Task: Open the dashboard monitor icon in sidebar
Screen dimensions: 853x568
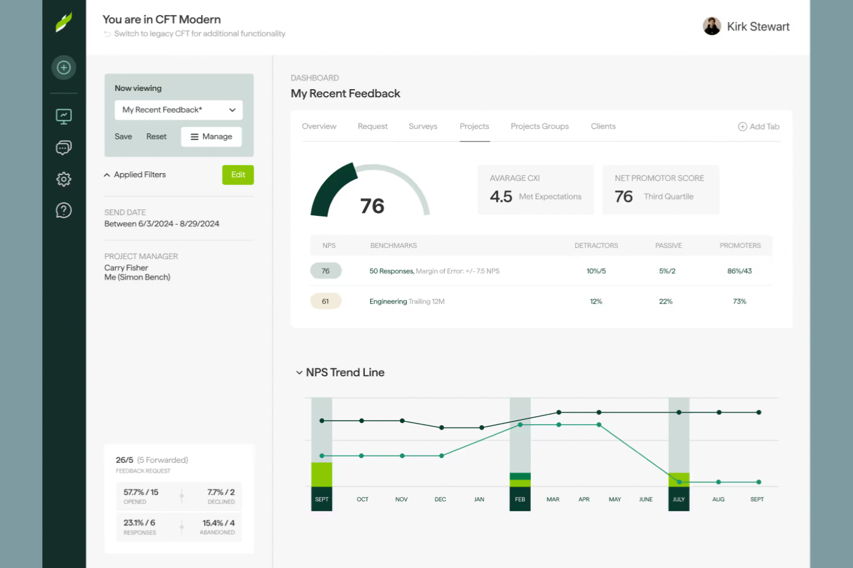Action: coord(63,116)
